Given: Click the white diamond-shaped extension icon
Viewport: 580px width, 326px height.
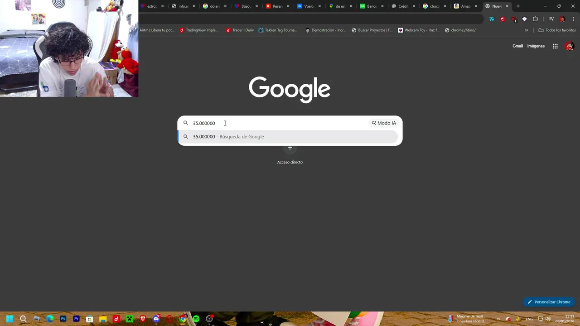Looking at the screenshot, I should pos(525,19).
